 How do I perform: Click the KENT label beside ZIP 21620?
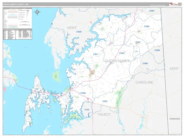click(72, 28)
